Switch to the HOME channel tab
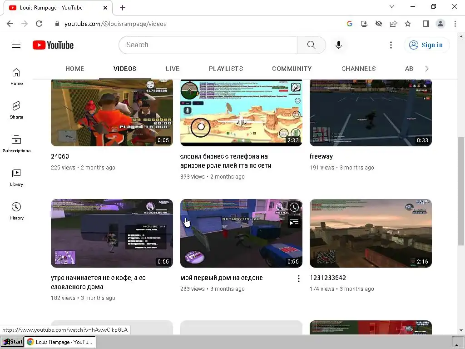465x349 pixels. 75,69
